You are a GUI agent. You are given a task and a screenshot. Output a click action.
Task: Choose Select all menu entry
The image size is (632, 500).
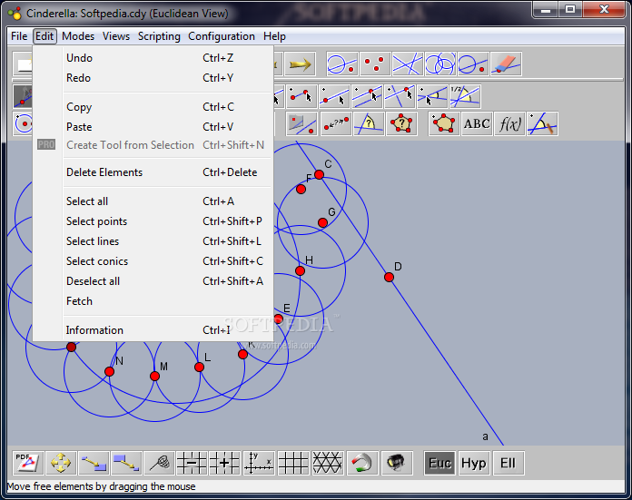[x=153, y=201]
